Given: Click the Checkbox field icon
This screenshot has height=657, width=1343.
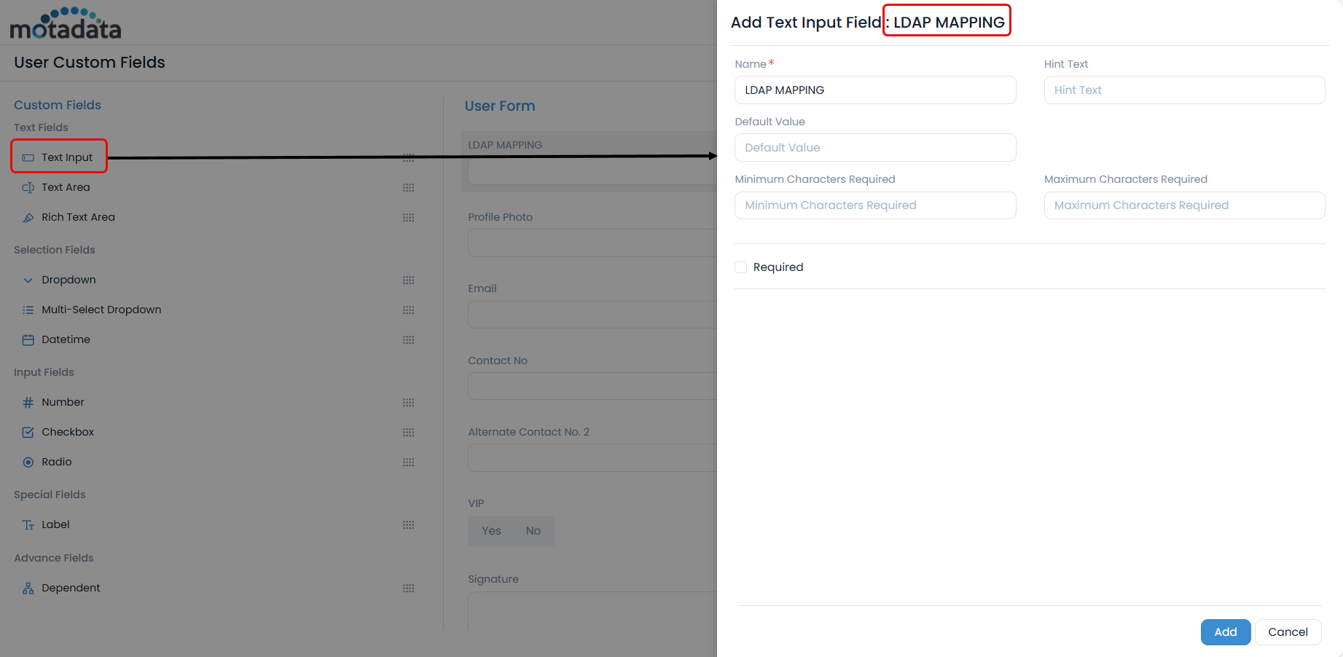Looking at the screenshot, I should [28, 433].
